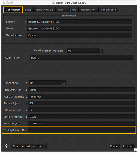Open the Connection type dropdown arrow
This screenshot has width=138, height=153.
pos(64,83)
